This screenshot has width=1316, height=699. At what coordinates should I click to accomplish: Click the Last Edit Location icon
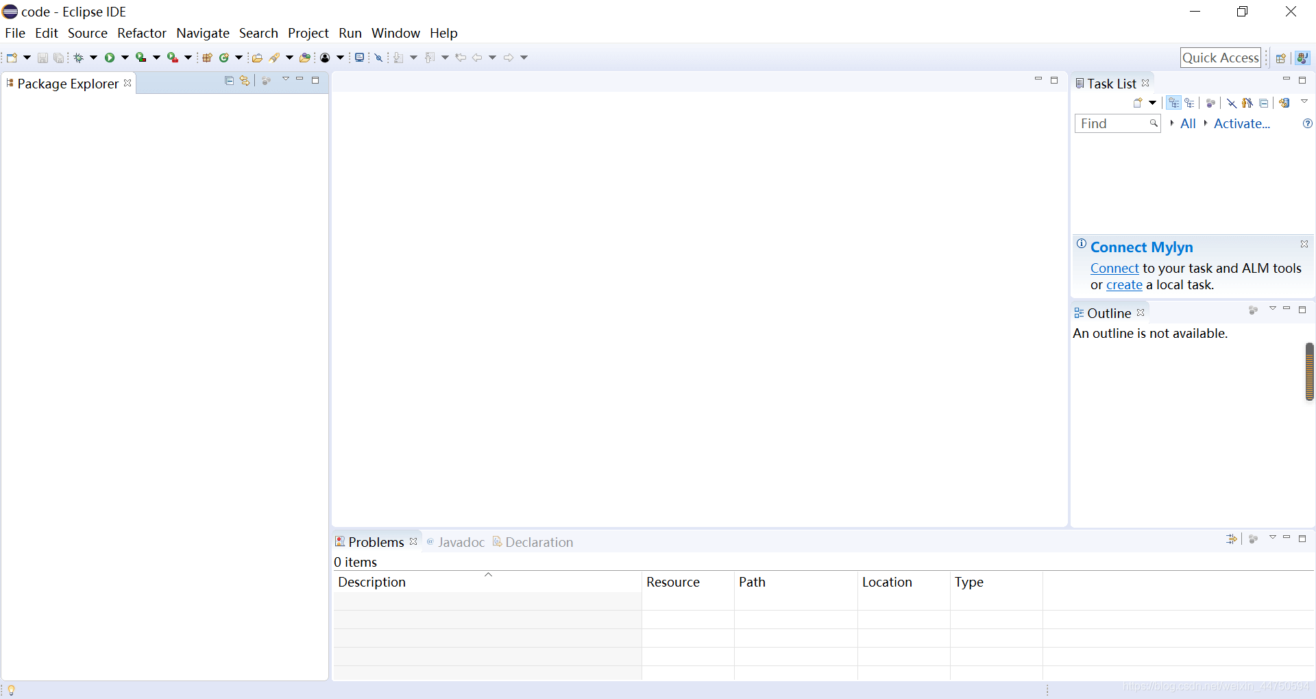461,58
